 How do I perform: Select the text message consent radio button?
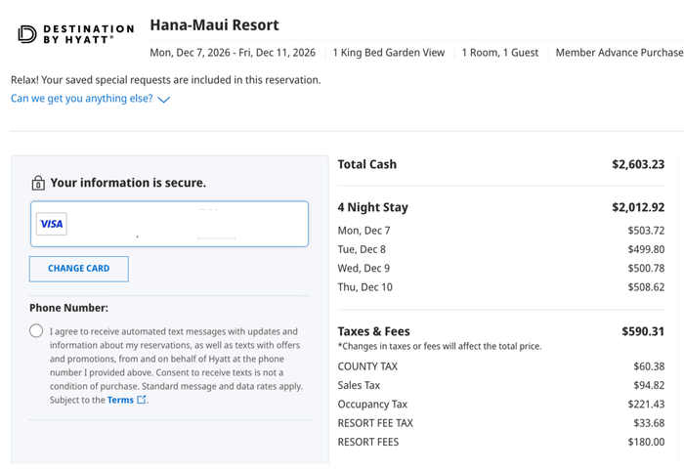pos(36,330)
